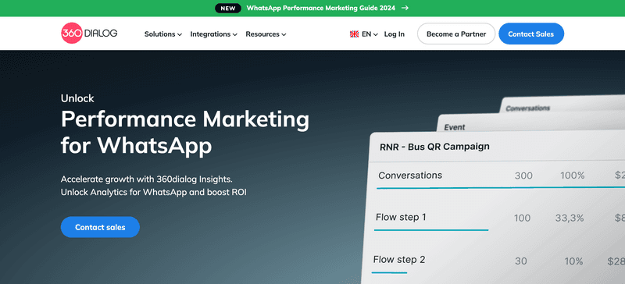
Task: Open the Solutions dropdown menu
Action: click(x=163, y=34)
